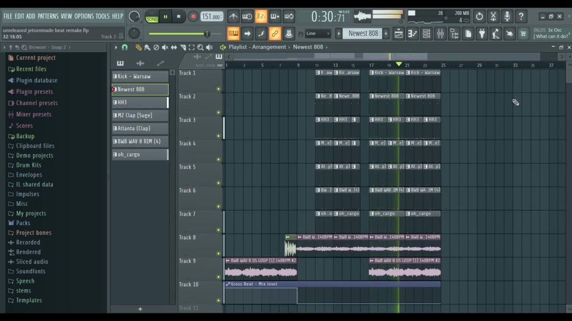Expand the Plugin database entry

33,80
